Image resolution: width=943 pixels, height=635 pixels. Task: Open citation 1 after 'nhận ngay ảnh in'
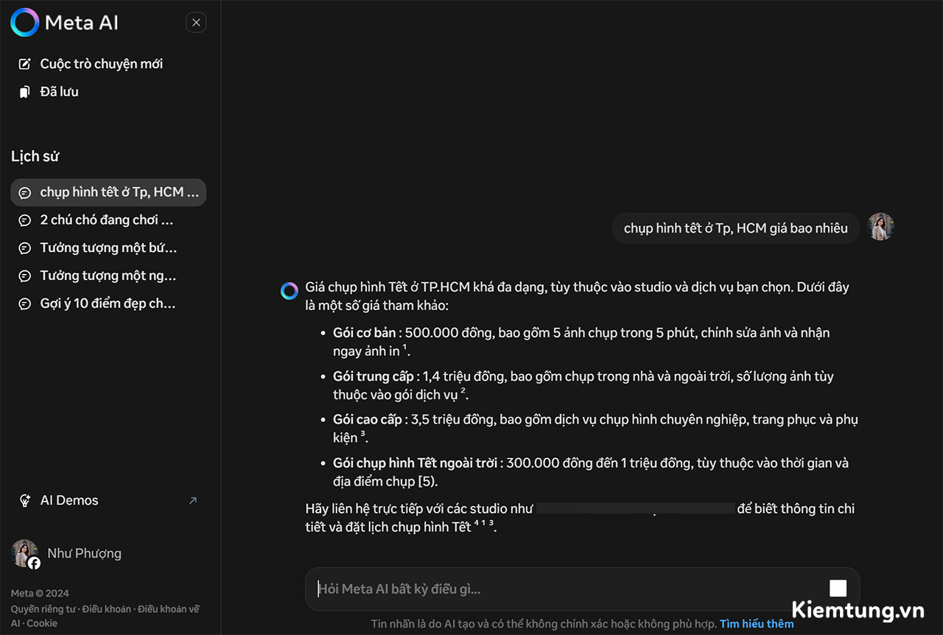[404, 347]
